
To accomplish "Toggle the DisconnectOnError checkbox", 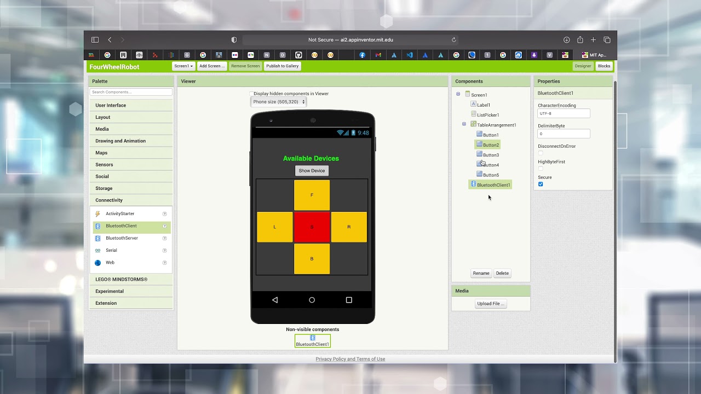I will tap(541, 153).
